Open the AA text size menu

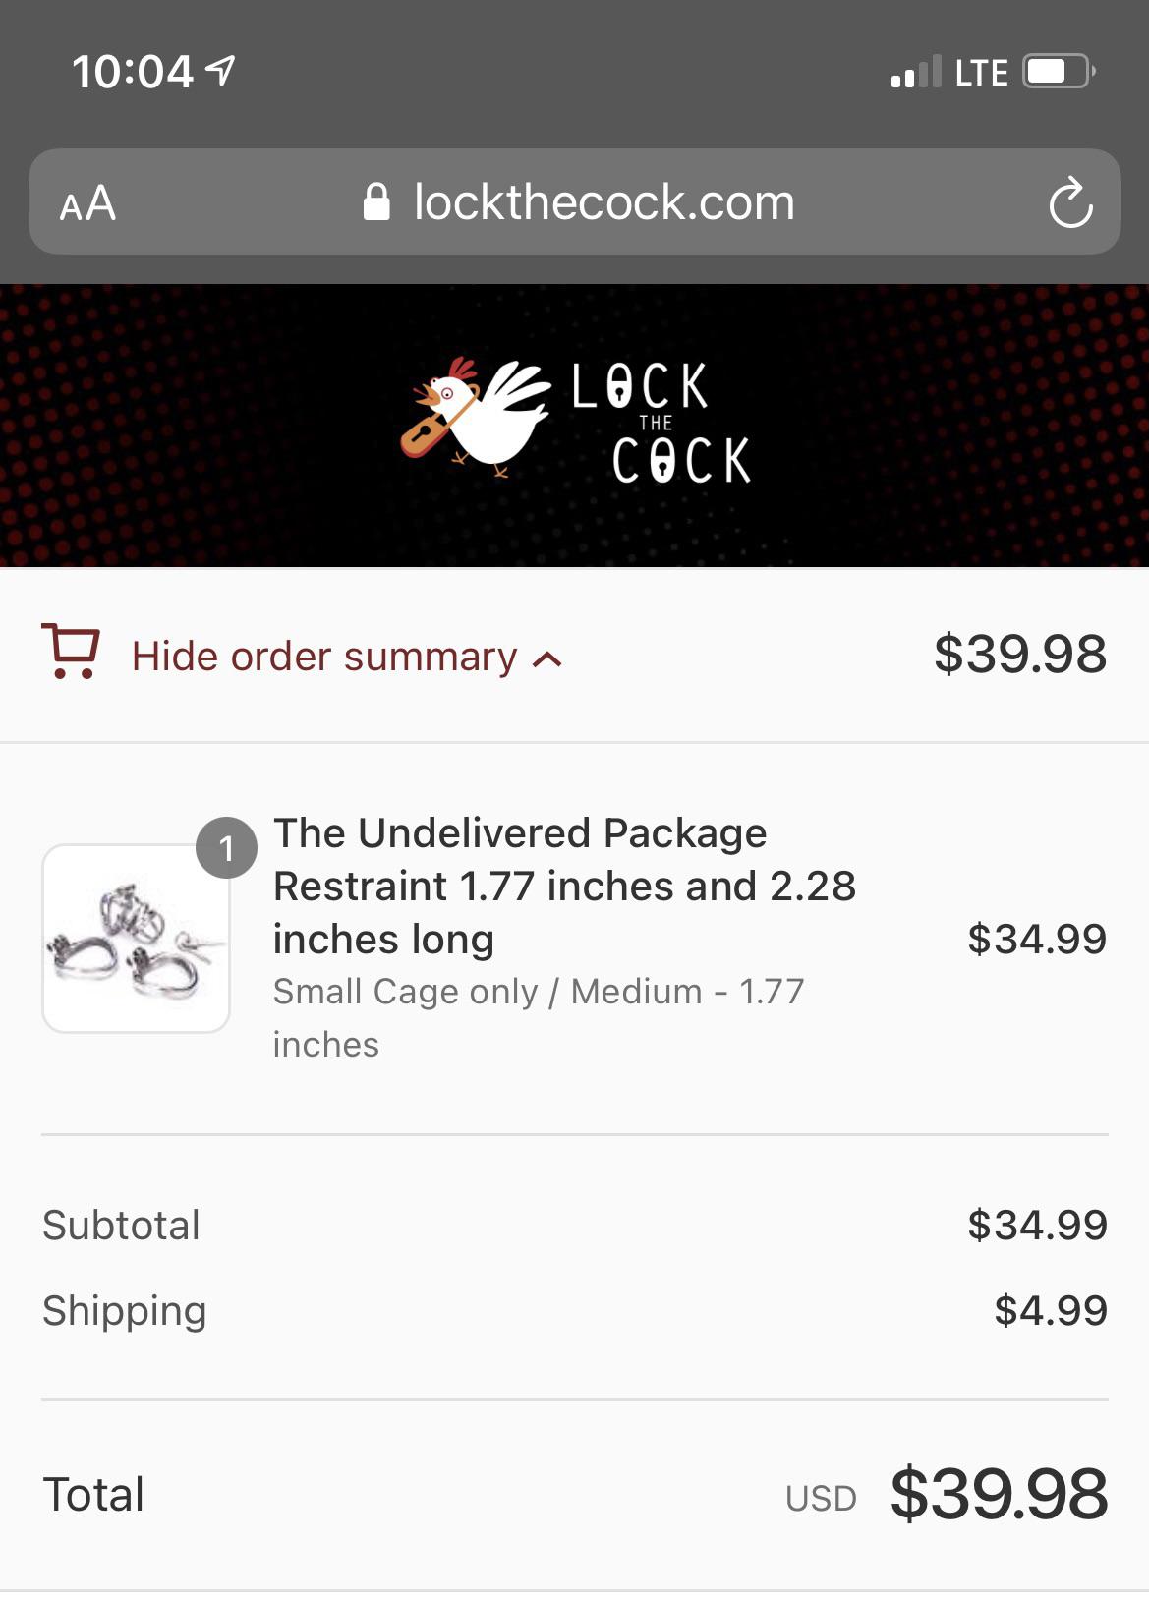coord(87,204)
